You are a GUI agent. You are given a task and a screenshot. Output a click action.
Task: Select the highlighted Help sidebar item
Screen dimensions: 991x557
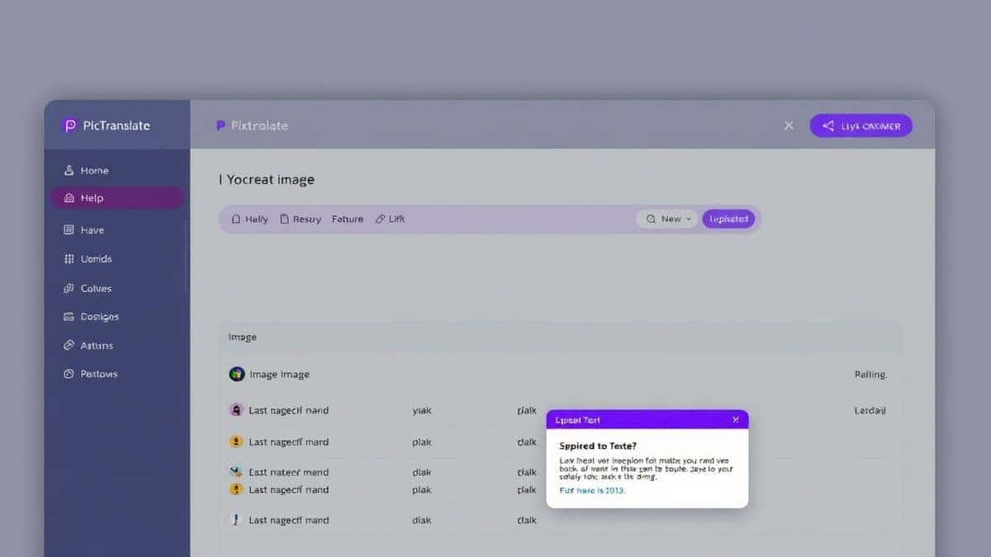pyautogui.click(x=116, y=198)
